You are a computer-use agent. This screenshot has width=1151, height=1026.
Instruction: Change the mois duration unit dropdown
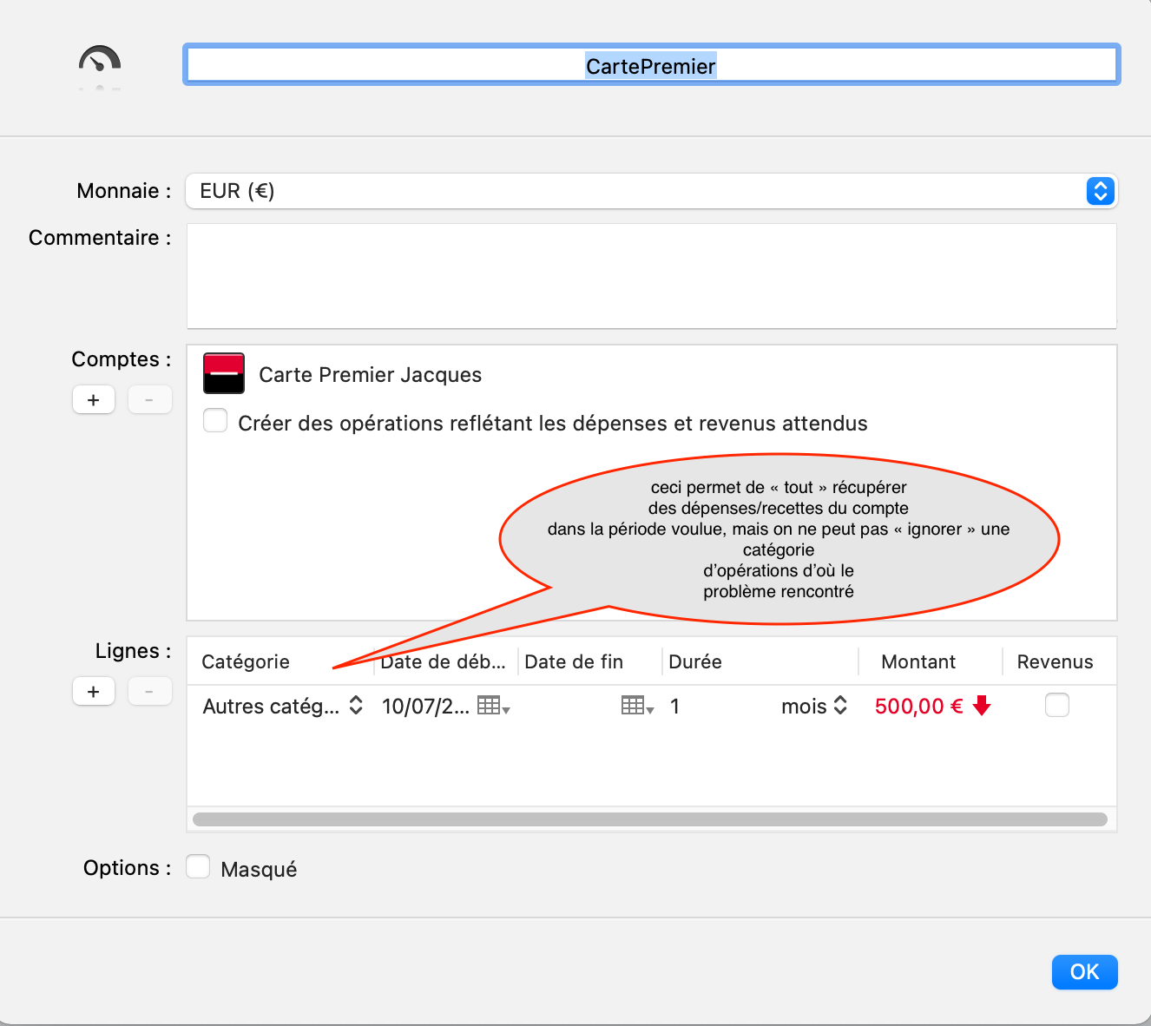(x=839, y=706)
